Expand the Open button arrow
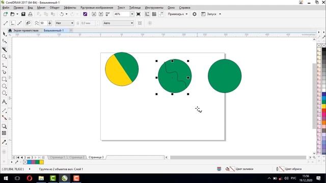Image resolution: width=326 pixels, height=183 pixels. (17, 14)
